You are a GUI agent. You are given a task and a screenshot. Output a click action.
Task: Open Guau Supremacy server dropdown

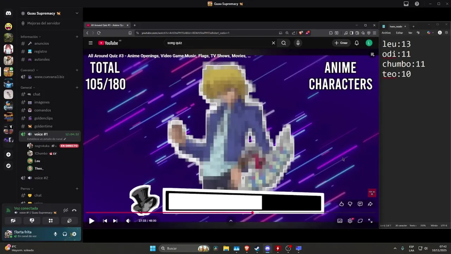point(77,13)
